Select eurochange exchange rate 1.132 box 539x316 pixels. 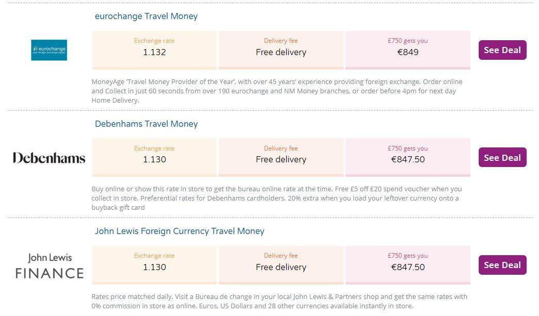click(154, 49)
